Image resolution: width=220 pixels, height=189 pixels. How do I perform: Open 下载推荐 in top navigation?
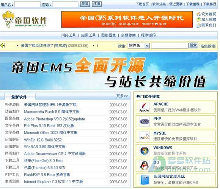click(x=193, y=4)
